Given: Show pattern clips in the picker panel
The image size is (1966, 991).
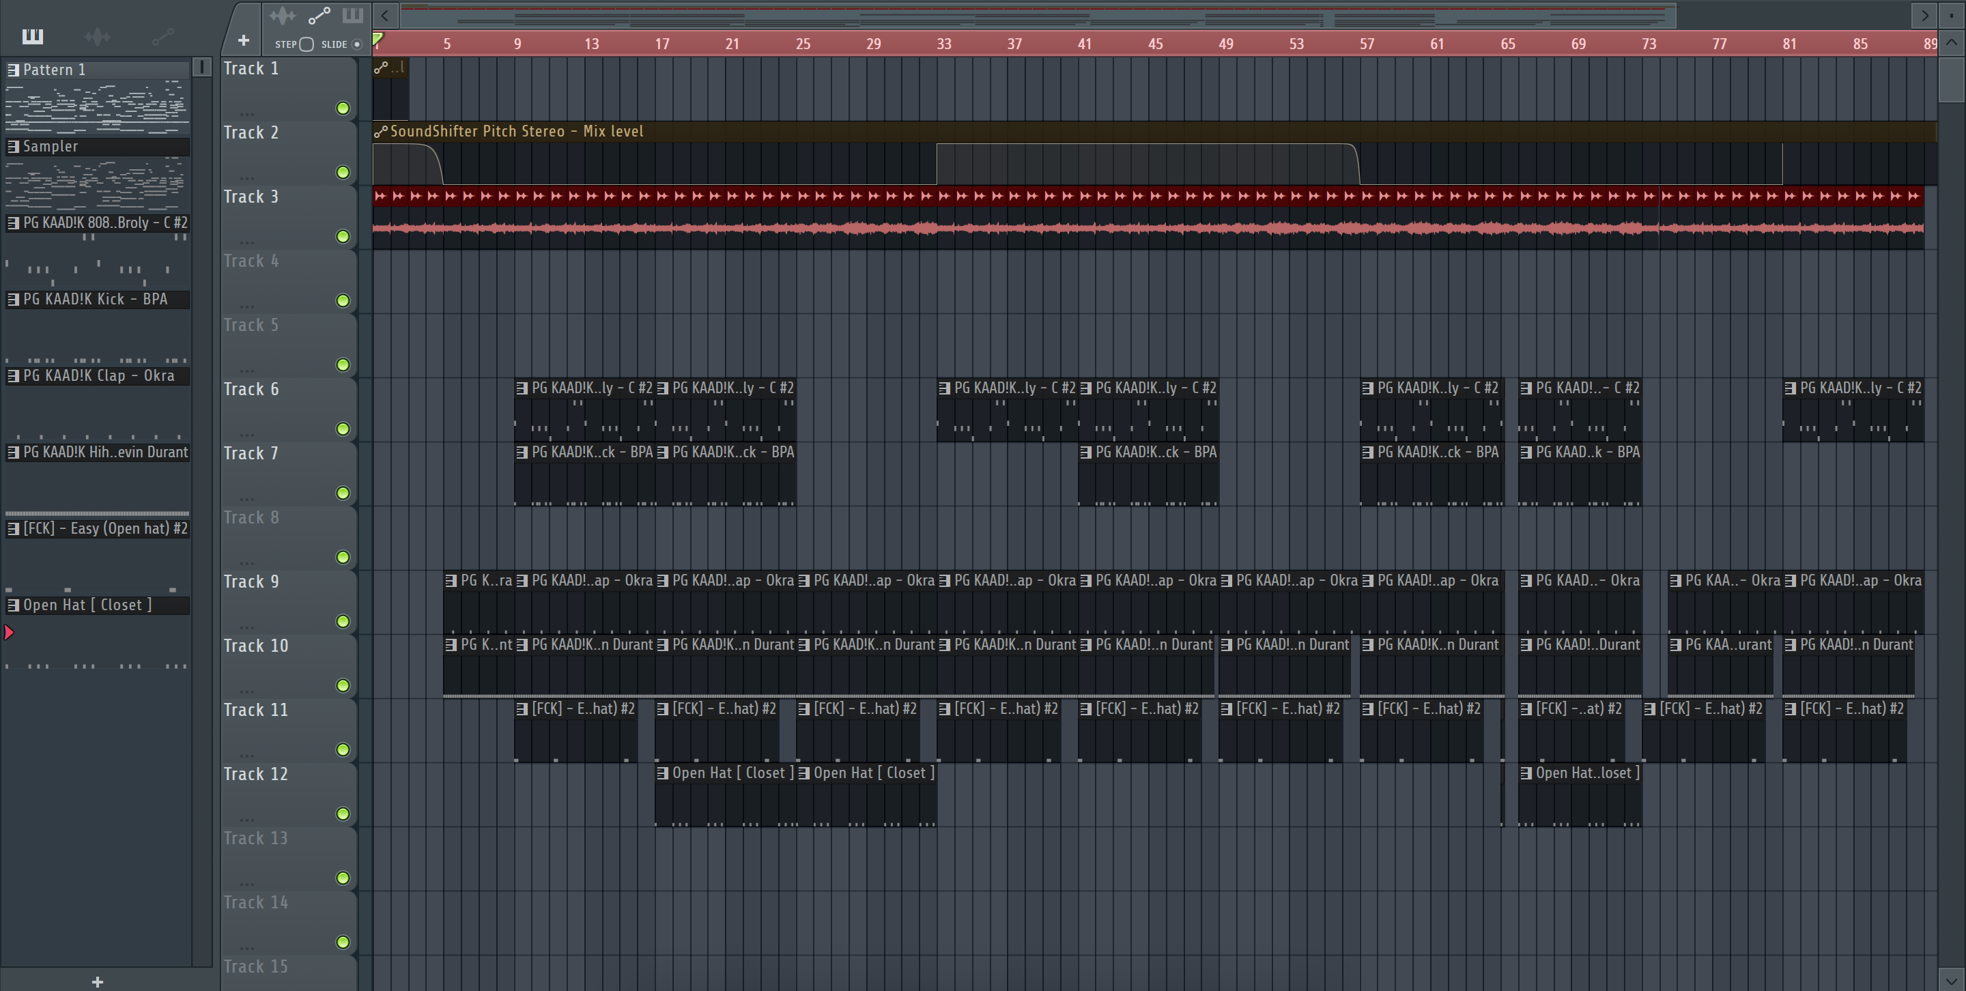Looking at the screenshot, I should coord(32,36).
